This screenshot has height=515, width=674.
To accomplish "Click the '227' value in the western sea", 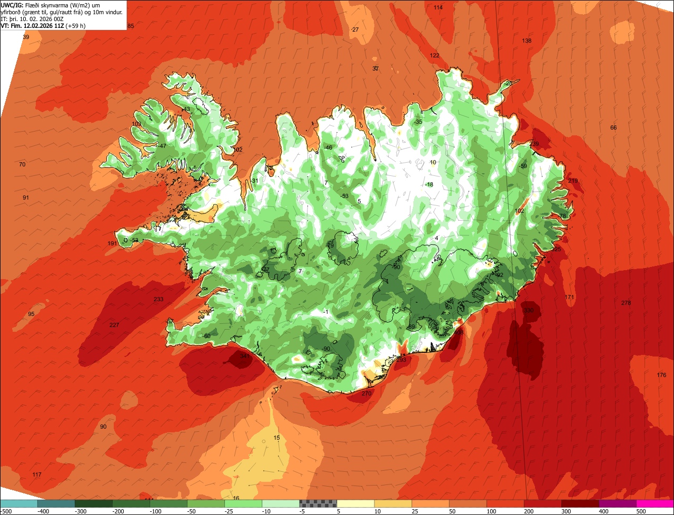I will pyautogui.click(x=114, y=325).
